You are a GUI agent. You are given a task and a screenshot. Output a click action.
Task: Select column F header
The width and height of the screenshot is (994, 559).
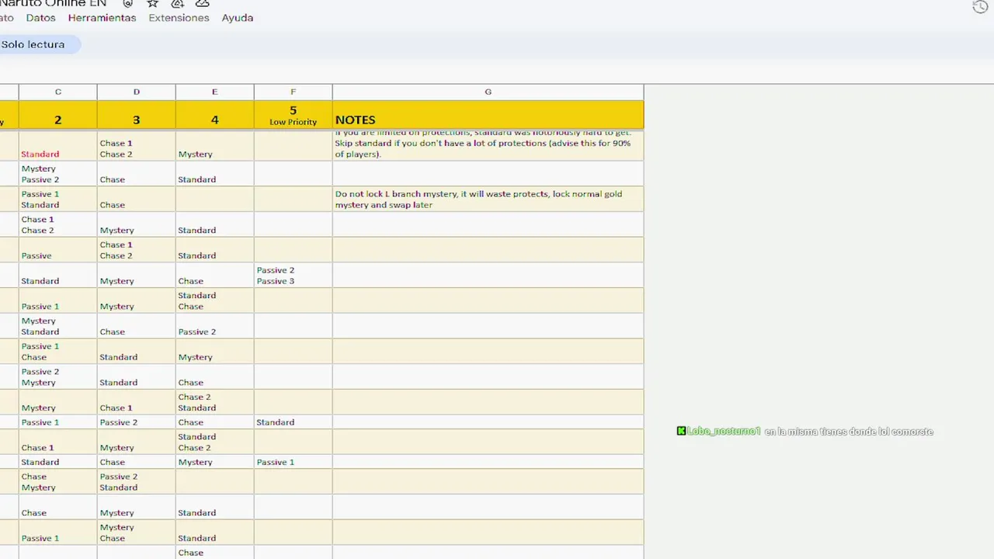click(x=294, y=92)
